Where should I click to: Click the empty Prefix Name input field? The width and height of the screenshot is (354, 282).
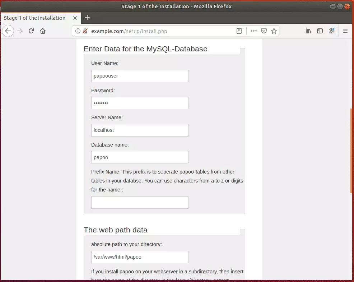tap(140, 203)
